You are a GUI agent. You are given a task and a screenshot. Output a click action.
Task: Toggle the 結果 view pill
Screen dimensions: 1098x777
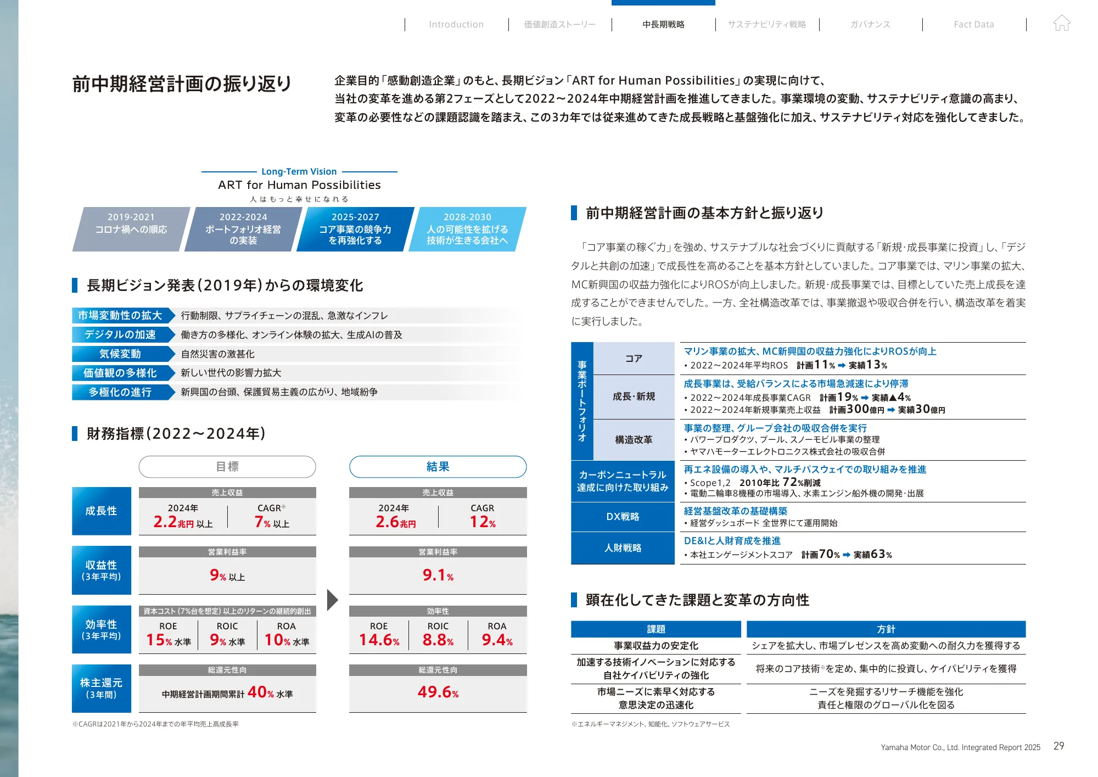click(437, 466)
